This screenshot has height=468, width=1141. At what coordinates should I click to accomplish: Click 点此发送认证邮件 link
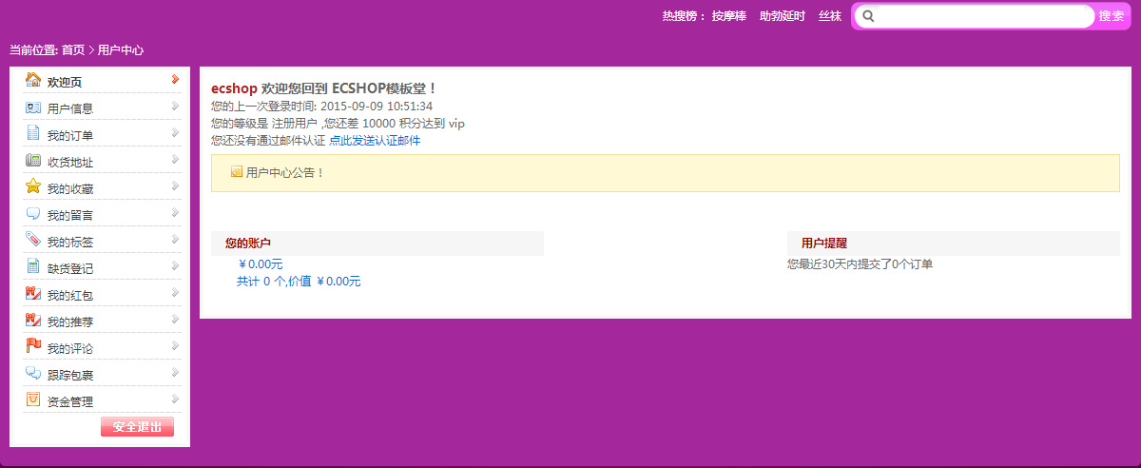[375, 141]
